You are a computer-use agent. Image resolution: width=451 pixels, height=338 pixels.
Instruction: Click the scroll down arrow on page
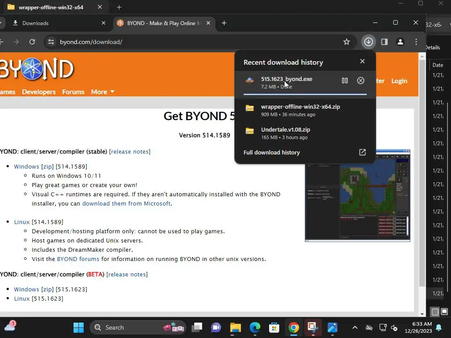click(422, 314)
